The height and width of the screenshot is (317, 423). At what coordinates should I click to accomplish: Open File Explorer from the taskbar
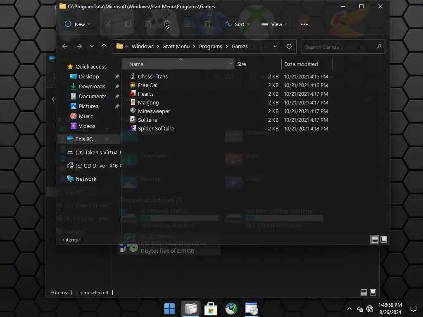click(190, 309)
